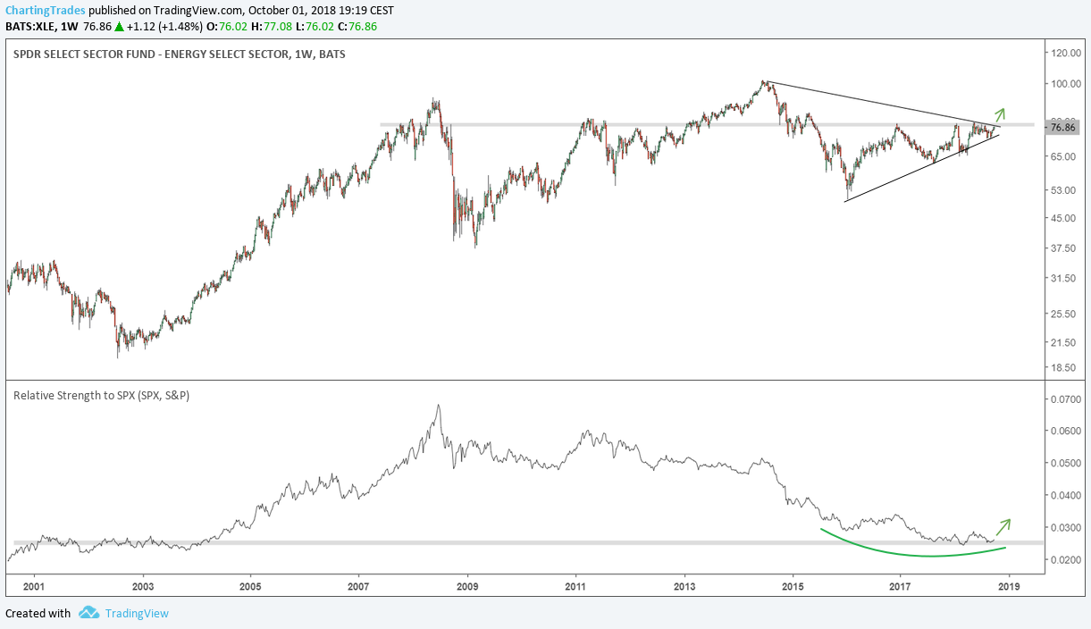Open the TradingView link at bottom left
Viewport: 1091px width, 629px height.
pyautogui.click(x=136, y=613)
